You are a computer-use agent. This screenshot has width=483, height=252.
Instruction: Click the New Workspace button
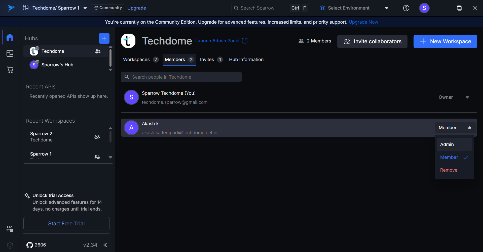(445, 41)
